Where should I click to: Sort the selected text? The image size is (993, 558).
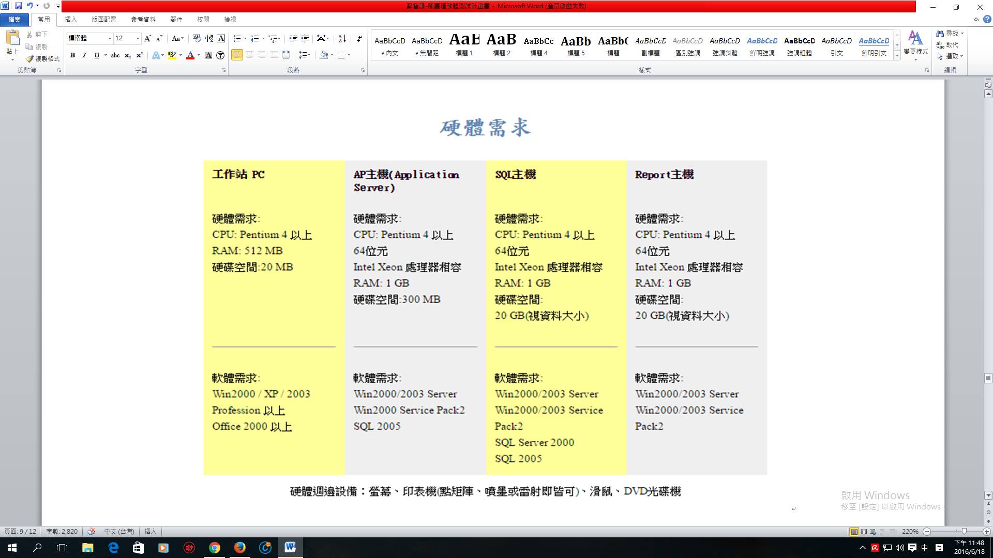(x=342, y=38)
